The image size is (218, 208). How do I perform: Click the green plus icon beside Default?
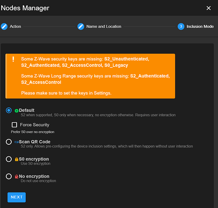click(x=17, y=111)
